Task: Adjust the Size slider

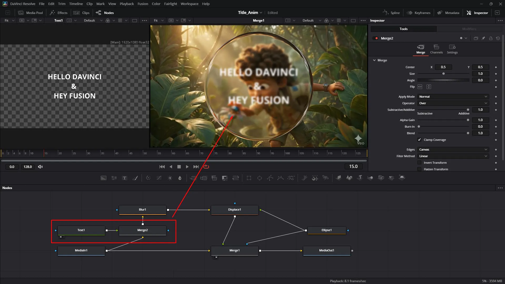Action: click(443, 74)
